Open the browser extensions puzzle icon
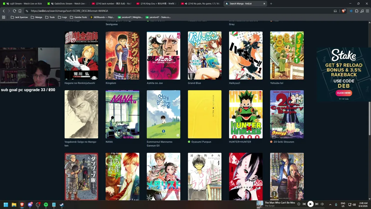This screenshot has height=209, width=371. [x=357, y=11]
